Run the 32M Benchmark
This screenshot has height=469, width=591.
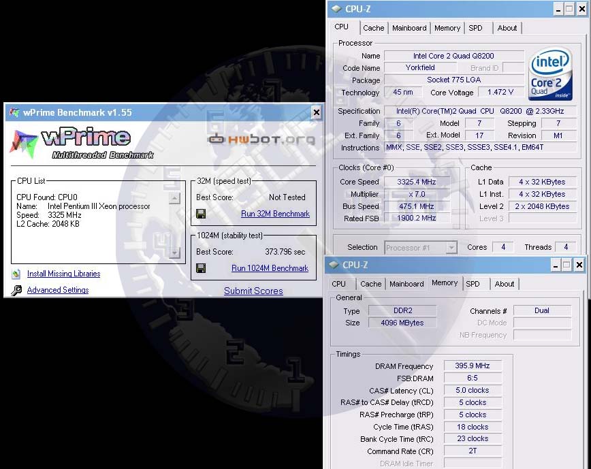tap(275, 214)
